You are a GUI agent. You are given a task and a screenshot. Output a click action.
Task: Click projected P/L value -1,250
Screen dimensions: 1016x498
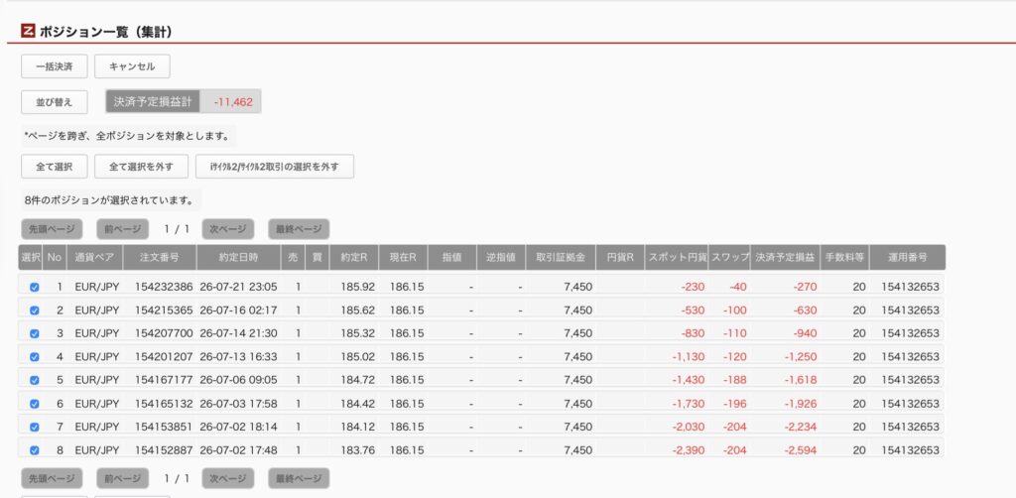pyautogui.click(x=801, y=357)
